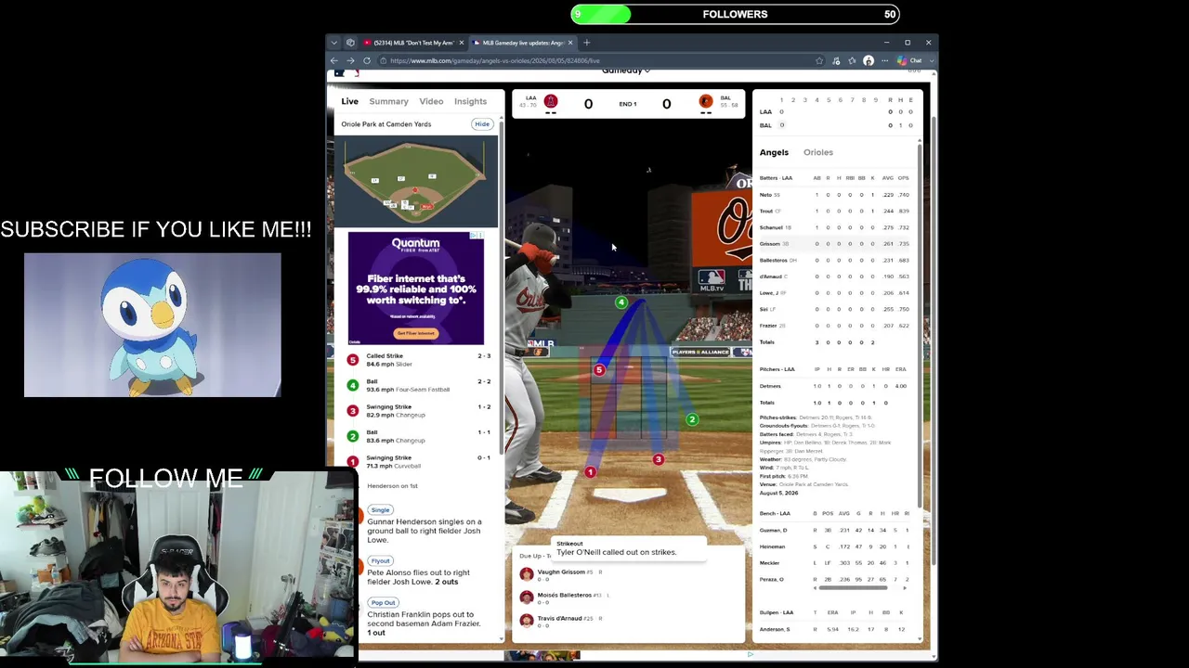Select the Live tab
1189x668 pixels.
pyautogui.click(x=349, y=101)
